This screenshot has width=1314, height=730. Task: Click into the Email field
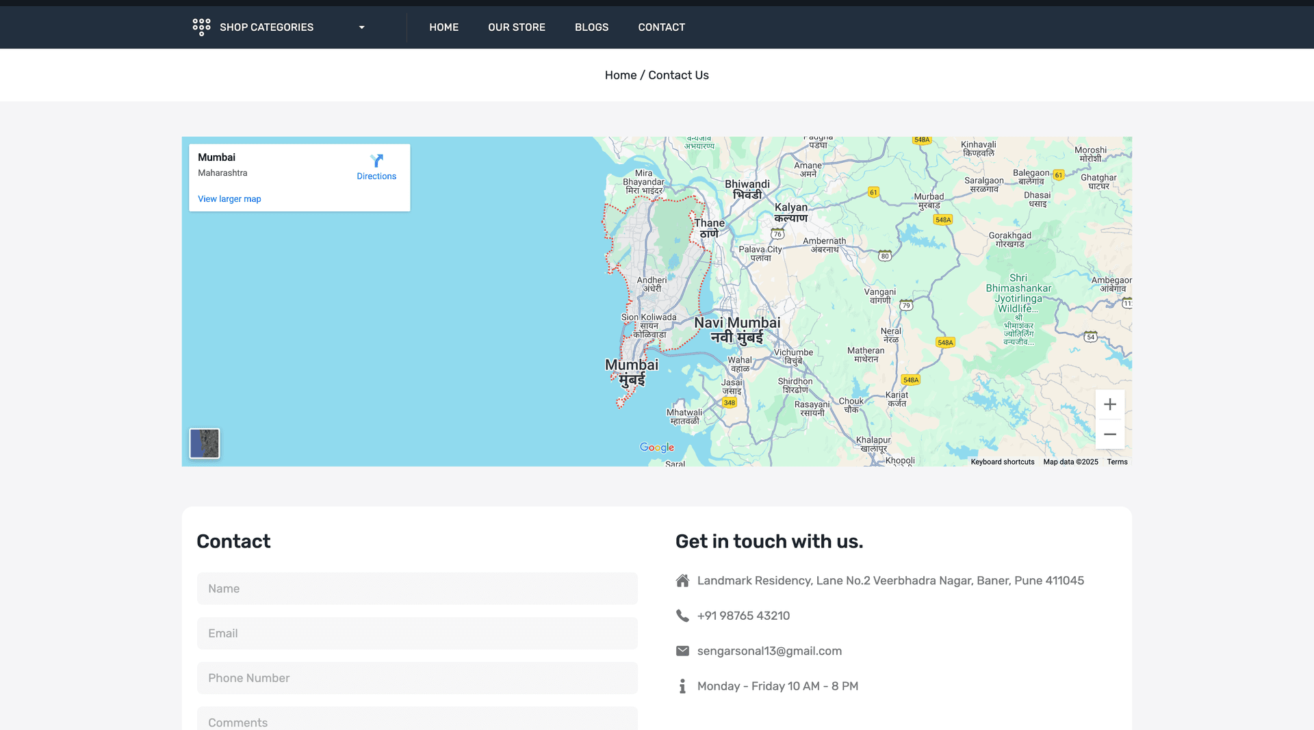click(x=417, y=634)
